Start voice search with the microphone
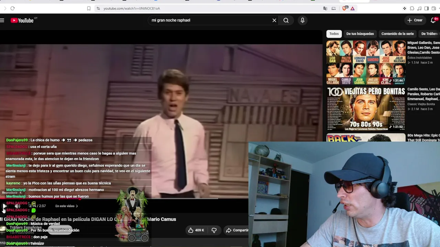The image size is (440, 247). coord(302,20)
